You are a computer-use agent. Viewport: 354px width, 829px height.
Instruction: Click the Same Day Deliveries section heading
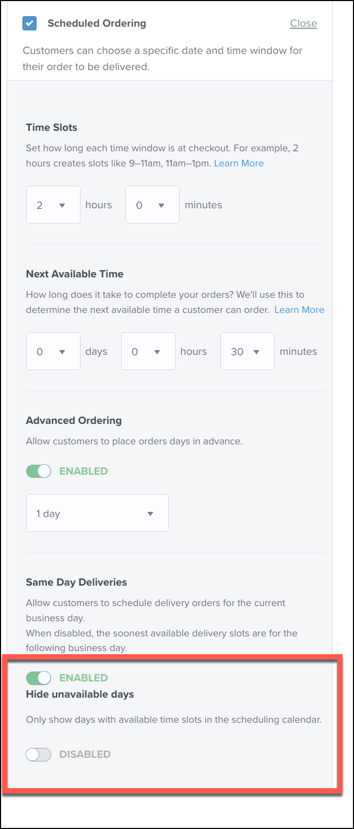(x=77, y=582)
